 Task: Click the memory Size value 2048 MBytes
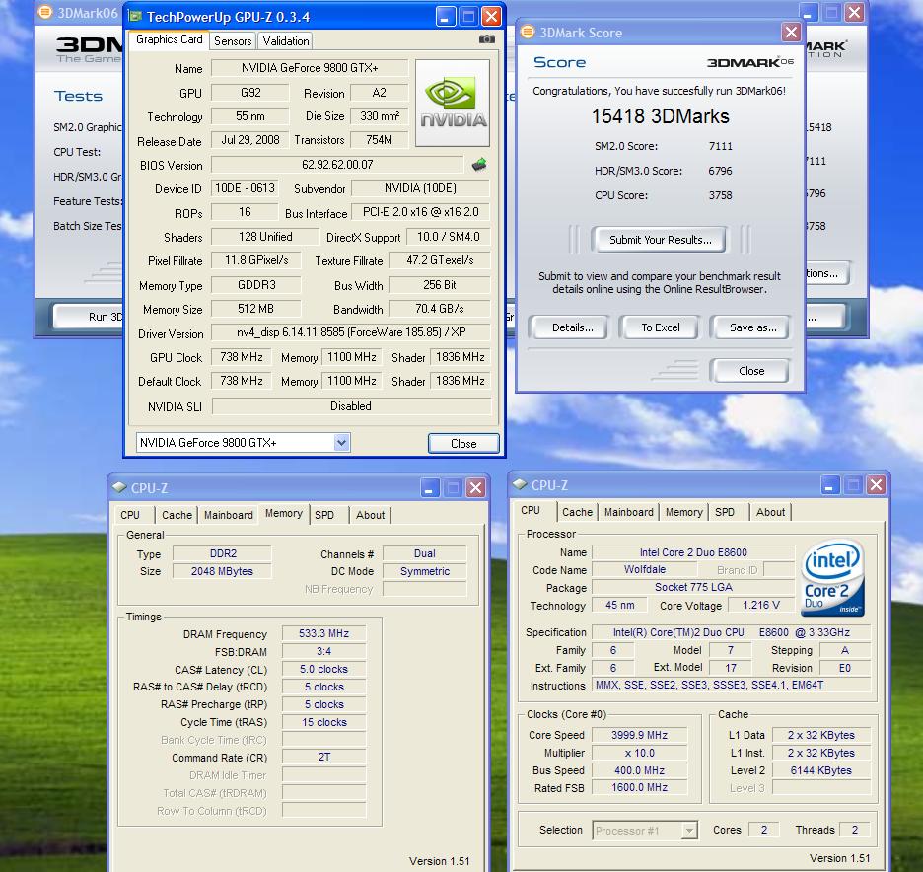click(222, 571)
